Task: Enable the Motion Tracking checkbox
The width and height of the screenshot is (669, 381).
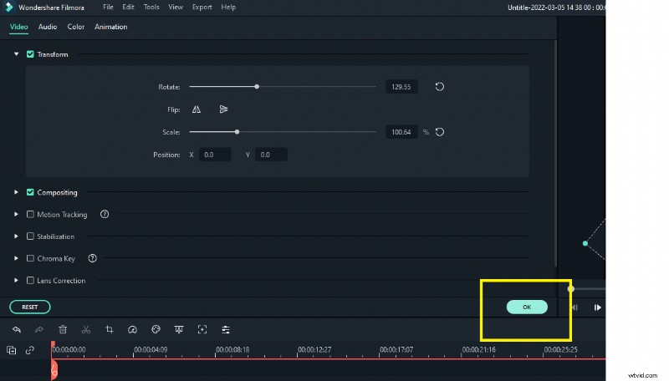Action: (x=31, y=215)
